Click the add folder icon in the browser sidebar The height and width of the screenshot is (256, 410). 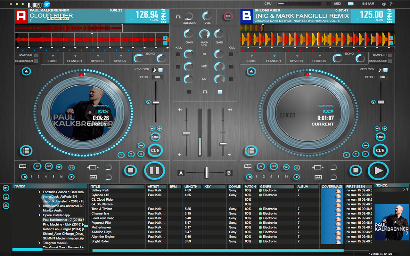6,188
